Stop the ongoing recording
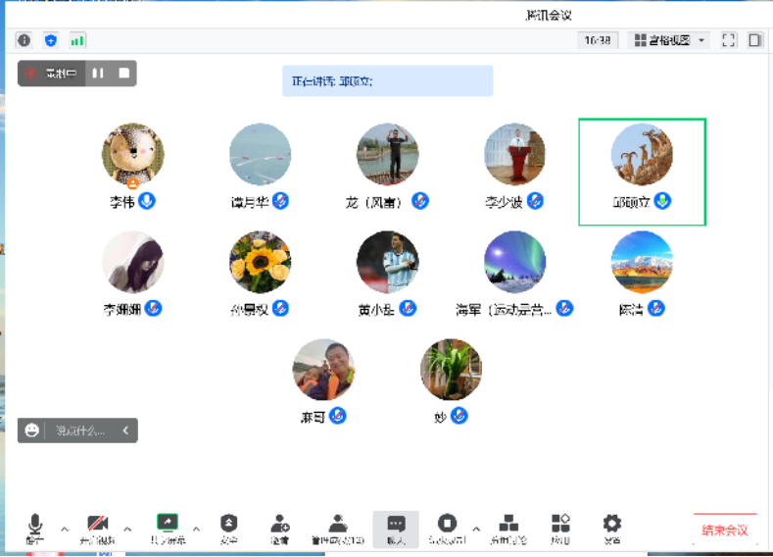The width and height of the screenshot is (773, 557). pos(124,73)
